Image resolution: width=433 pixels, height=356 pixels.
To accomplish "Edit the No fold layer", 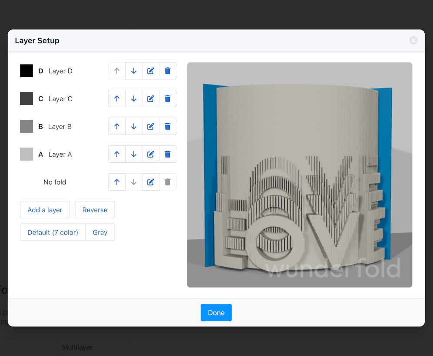I will (x=150, y=182).
